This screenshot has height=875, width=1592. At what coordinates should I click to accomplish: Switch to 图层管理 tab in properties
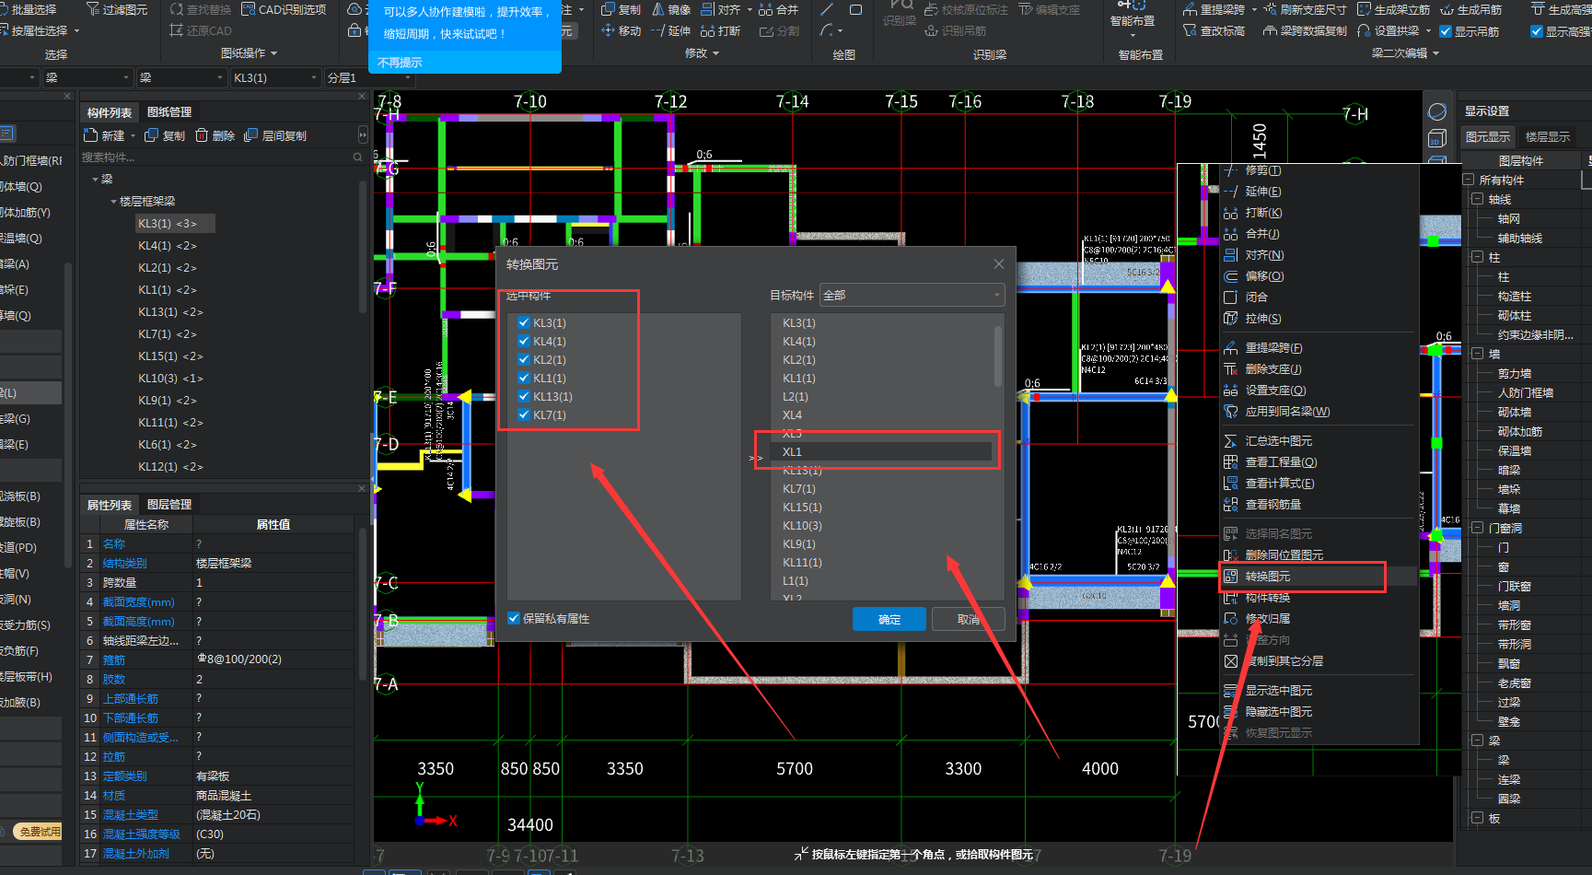[x=169, y=505]
